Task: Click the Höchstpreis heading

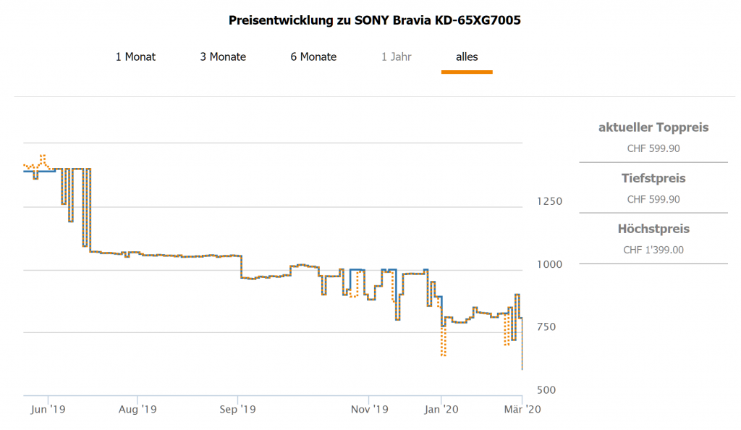Action: point(653,229)
